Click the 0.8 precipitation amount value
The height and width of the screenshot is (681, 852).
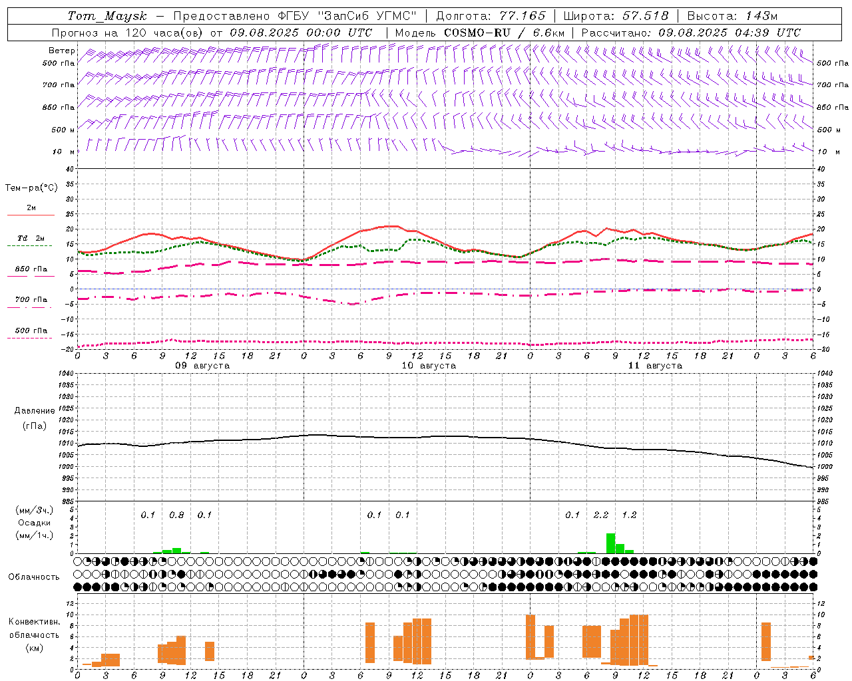[176, 515]
